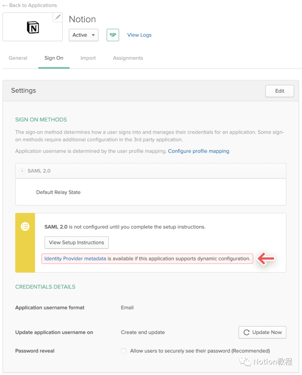Enable the password reveal checkbox

coord(124,351)
